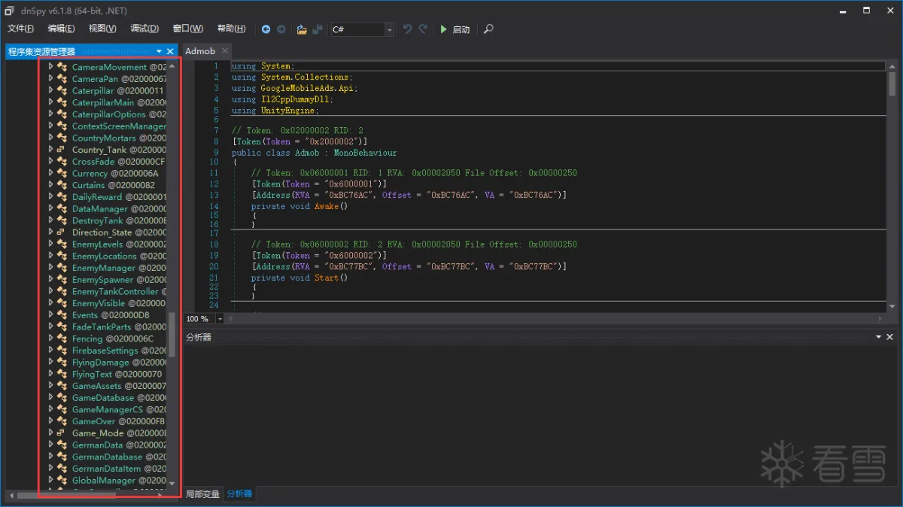
Task: Open the 100 % zoom dropdown
Action: point(220,319)
